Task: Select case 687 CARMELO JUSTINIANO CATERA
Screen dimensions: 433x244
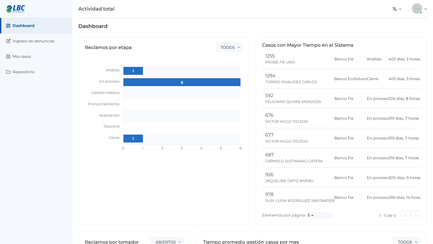Action: tap(341, 158)
